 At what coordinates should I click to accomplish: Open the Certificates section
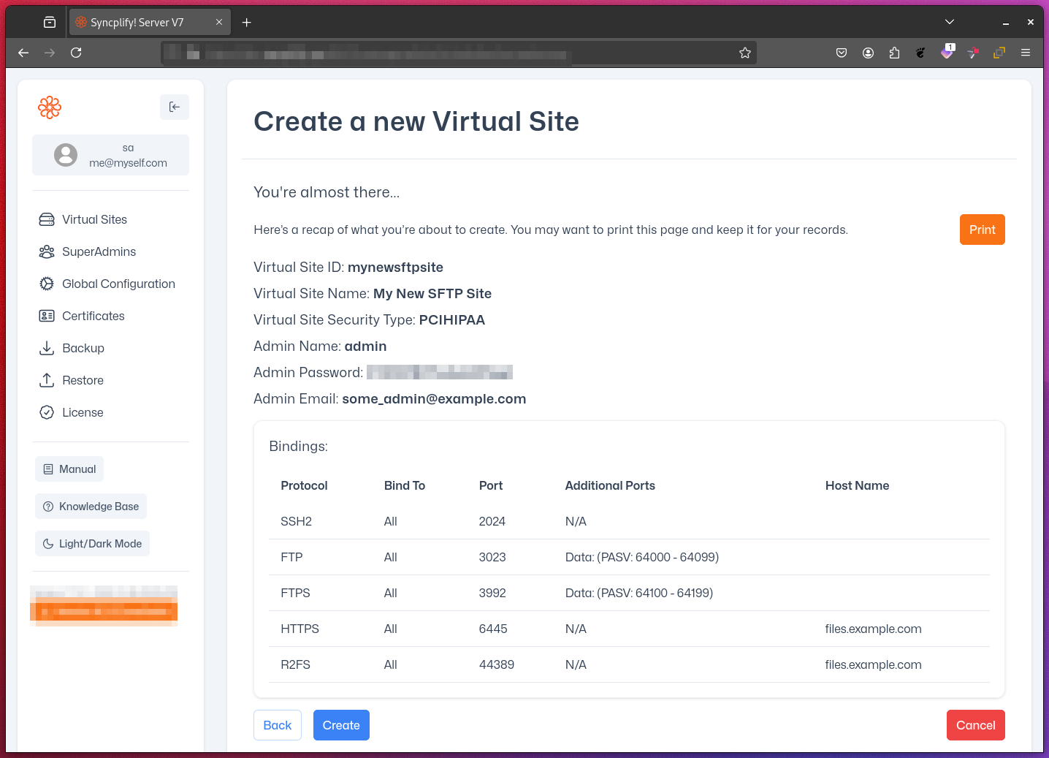(94, 316)
